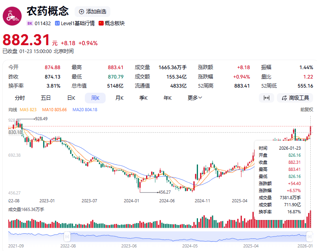The image size is (317, 251).
Task: Open the 前复权 adjustment dropdown
Action: 306,110
